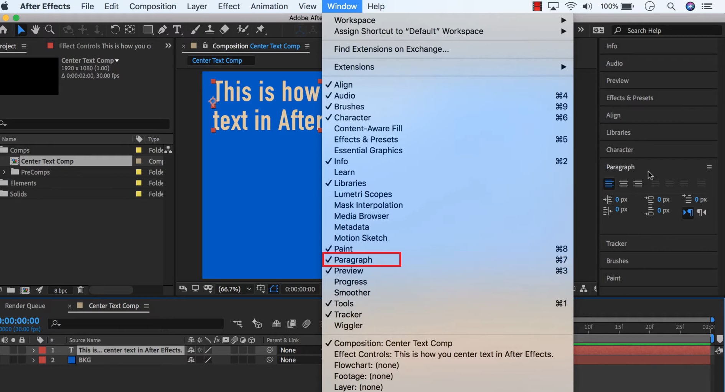Select the Horizontal Type tool

[x=177, y=30]
